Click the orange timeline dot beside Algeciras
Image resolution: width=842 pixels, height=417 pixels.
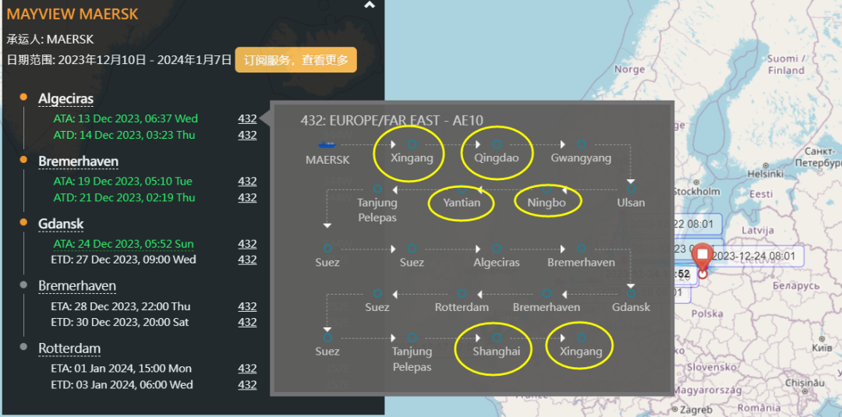[23, 97]
